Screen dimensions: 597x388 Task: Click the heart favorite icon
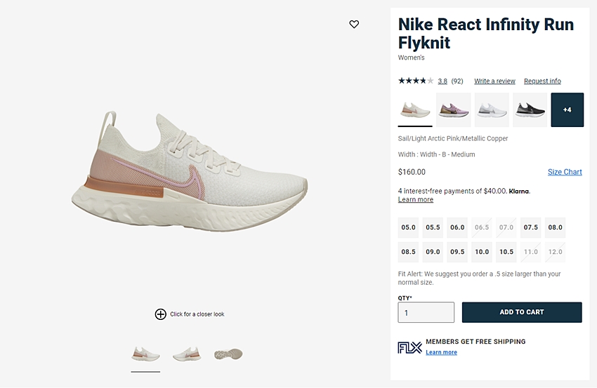tap(354, 25)
